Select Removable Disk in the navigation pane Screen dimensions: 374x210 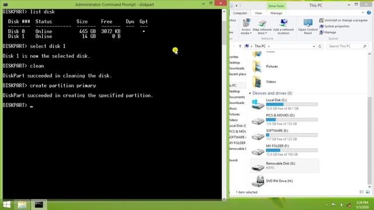[x=237, y=149]
